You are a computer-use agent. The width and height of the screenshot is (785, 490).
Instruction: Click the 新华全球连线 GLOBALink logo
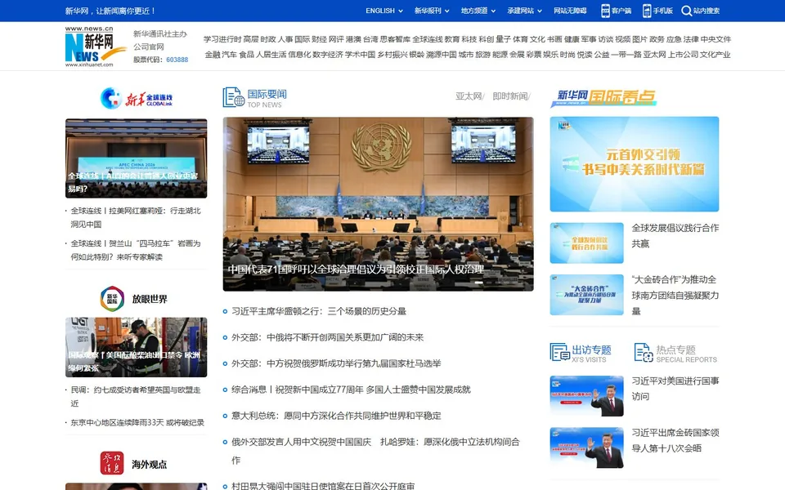137,99
